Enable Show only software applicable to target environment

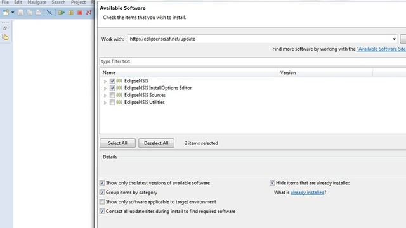102,201
